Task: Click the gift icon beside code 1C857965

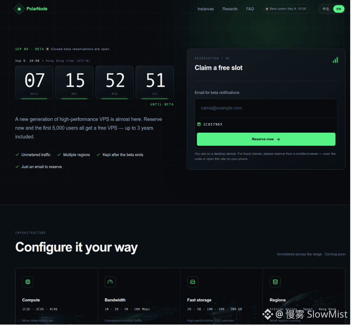Action: (x=199, y=124)
